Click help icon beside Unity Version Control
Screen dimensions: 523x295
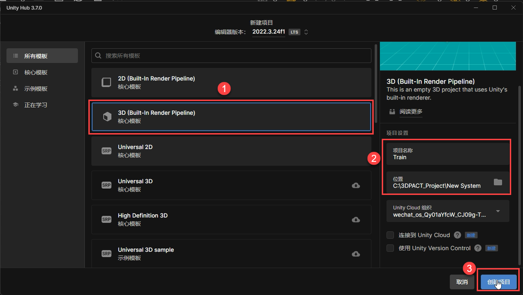478,248
